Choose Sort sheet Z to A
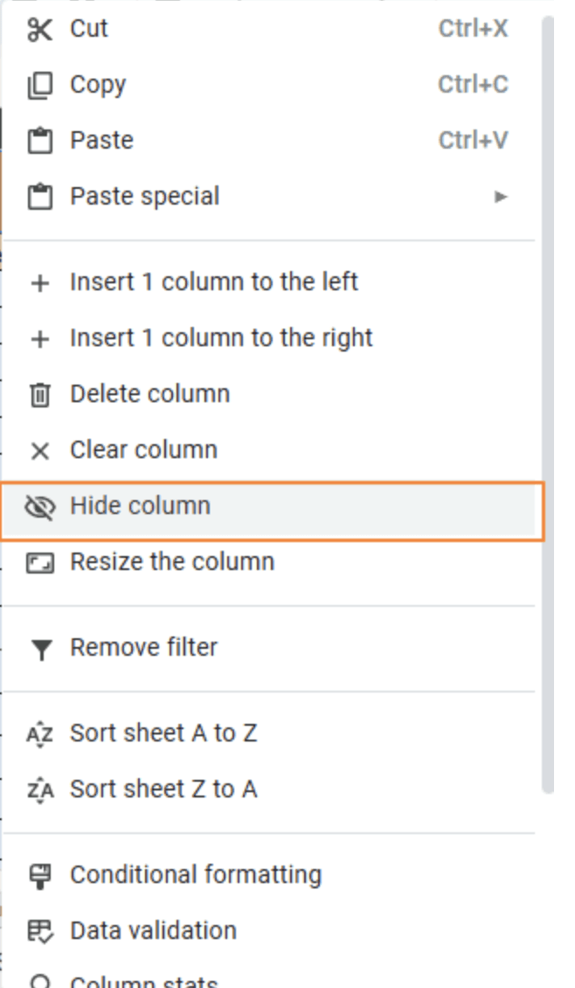The width and height of the screenshot is (575, 988). click(163, 790)
